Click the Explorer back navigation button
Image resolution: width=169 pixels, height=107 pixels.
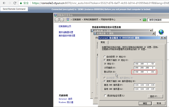(57, 20)
